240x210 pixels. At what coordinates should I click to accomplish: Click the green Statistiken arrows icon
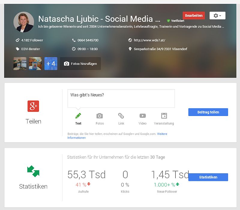click(x=33, y=171)
